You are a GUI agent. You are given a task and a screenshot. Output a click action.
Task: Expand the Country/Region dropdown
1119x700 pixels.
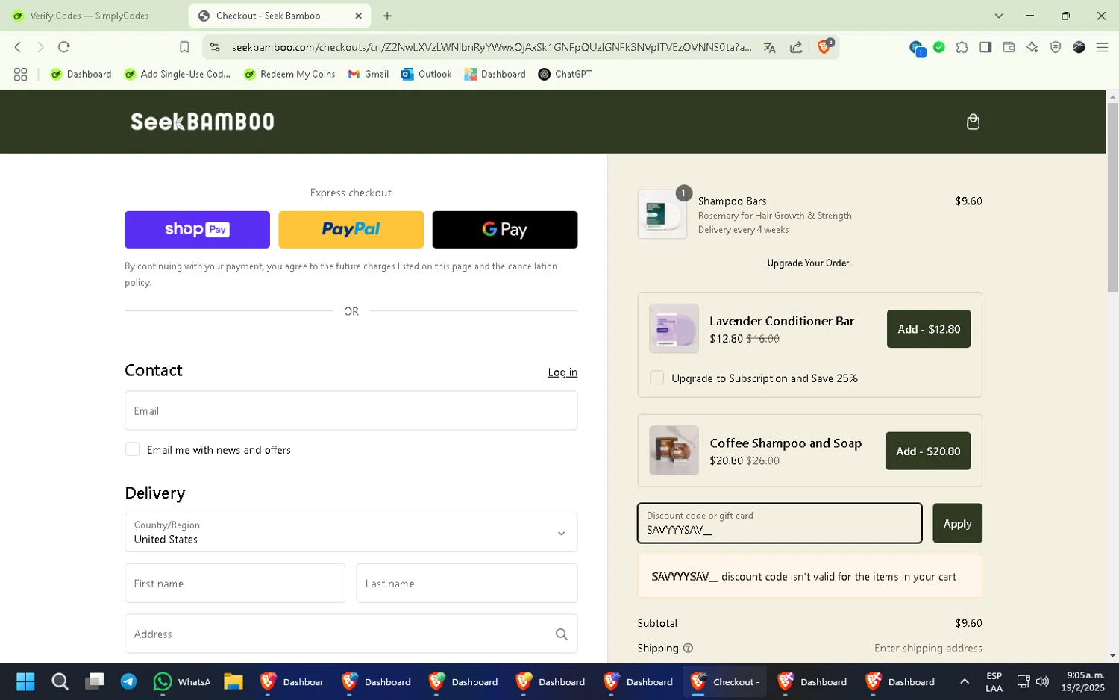(351, 532)
